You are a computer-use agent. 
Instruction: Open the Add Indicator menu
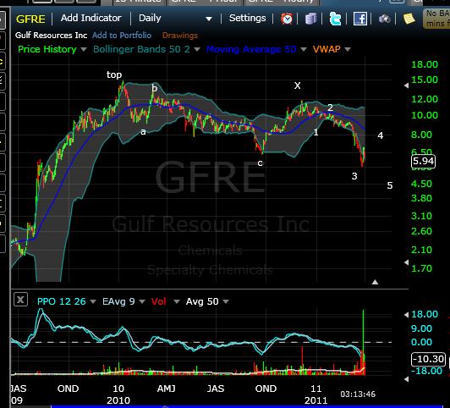coord(91,18)
